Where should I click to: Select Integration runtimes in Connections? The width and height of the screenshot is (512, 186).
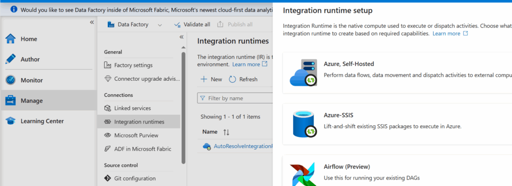coord(139,122)
